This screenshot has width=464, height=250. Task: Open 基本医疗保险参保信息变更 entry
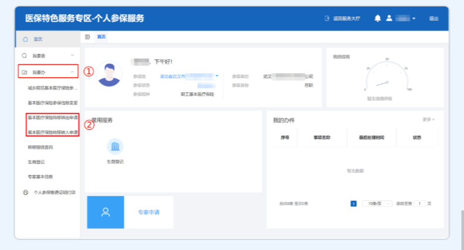(53, 102)
